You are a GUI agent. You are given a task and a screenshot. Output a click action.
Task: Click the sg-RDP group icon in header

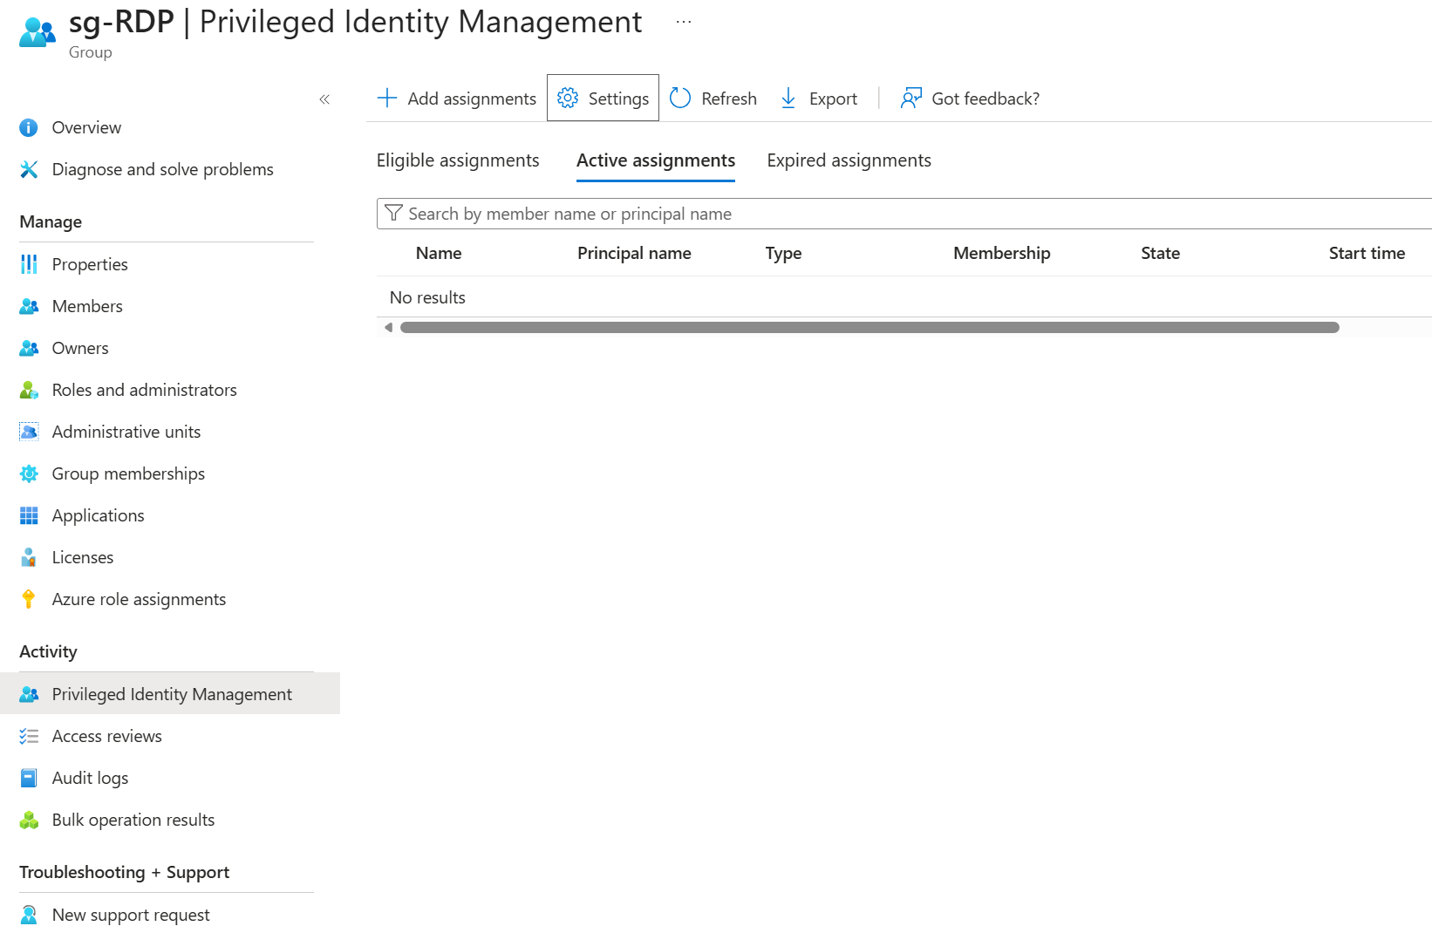coord(38,32)
